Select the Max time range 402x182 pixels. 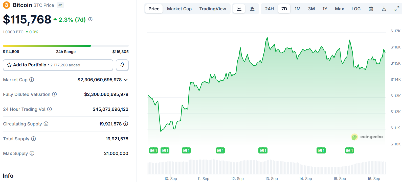point(340,9)
